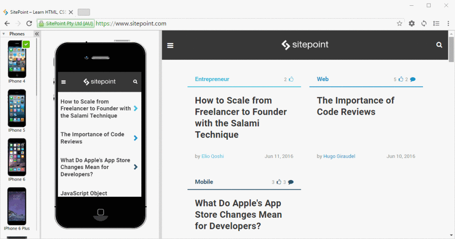The height and width of the screenshot is (239, 455).
Task: Collapse the device sidebar with double chevron
Action: (37, 34)
